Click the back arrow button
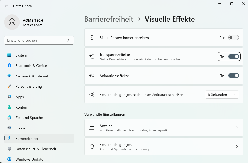This screenshot has width=248, height=163. (6, 6)
